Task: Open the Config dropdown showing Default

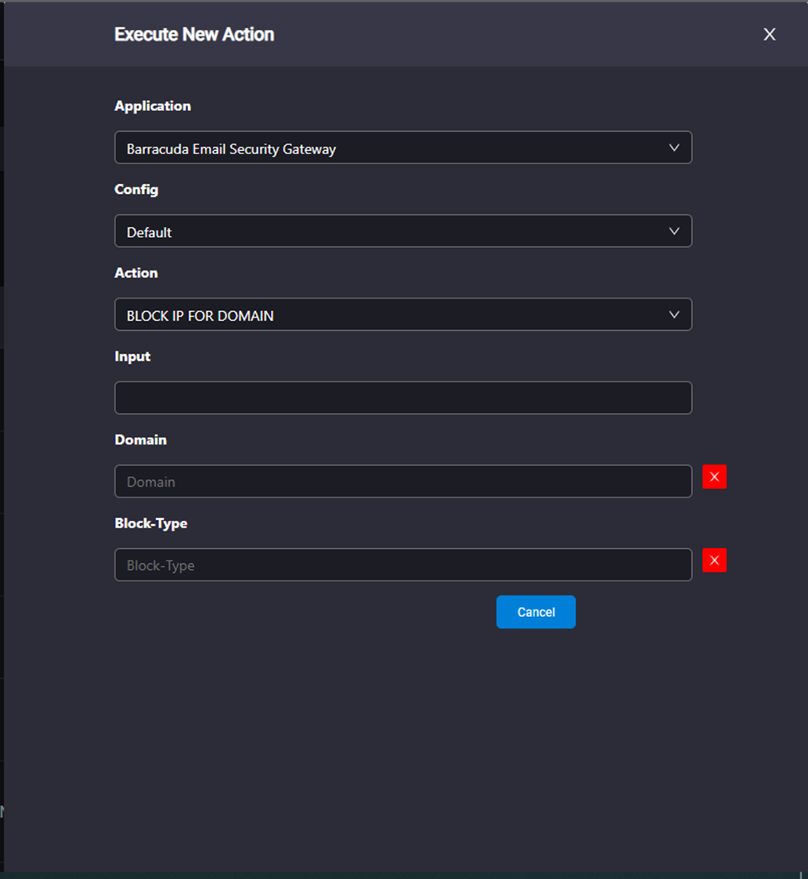Action: (x=403, y=231)
